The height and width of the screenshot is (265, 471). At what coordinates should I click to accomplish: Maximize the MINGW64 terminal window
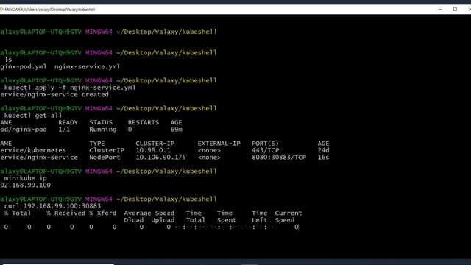455,10
